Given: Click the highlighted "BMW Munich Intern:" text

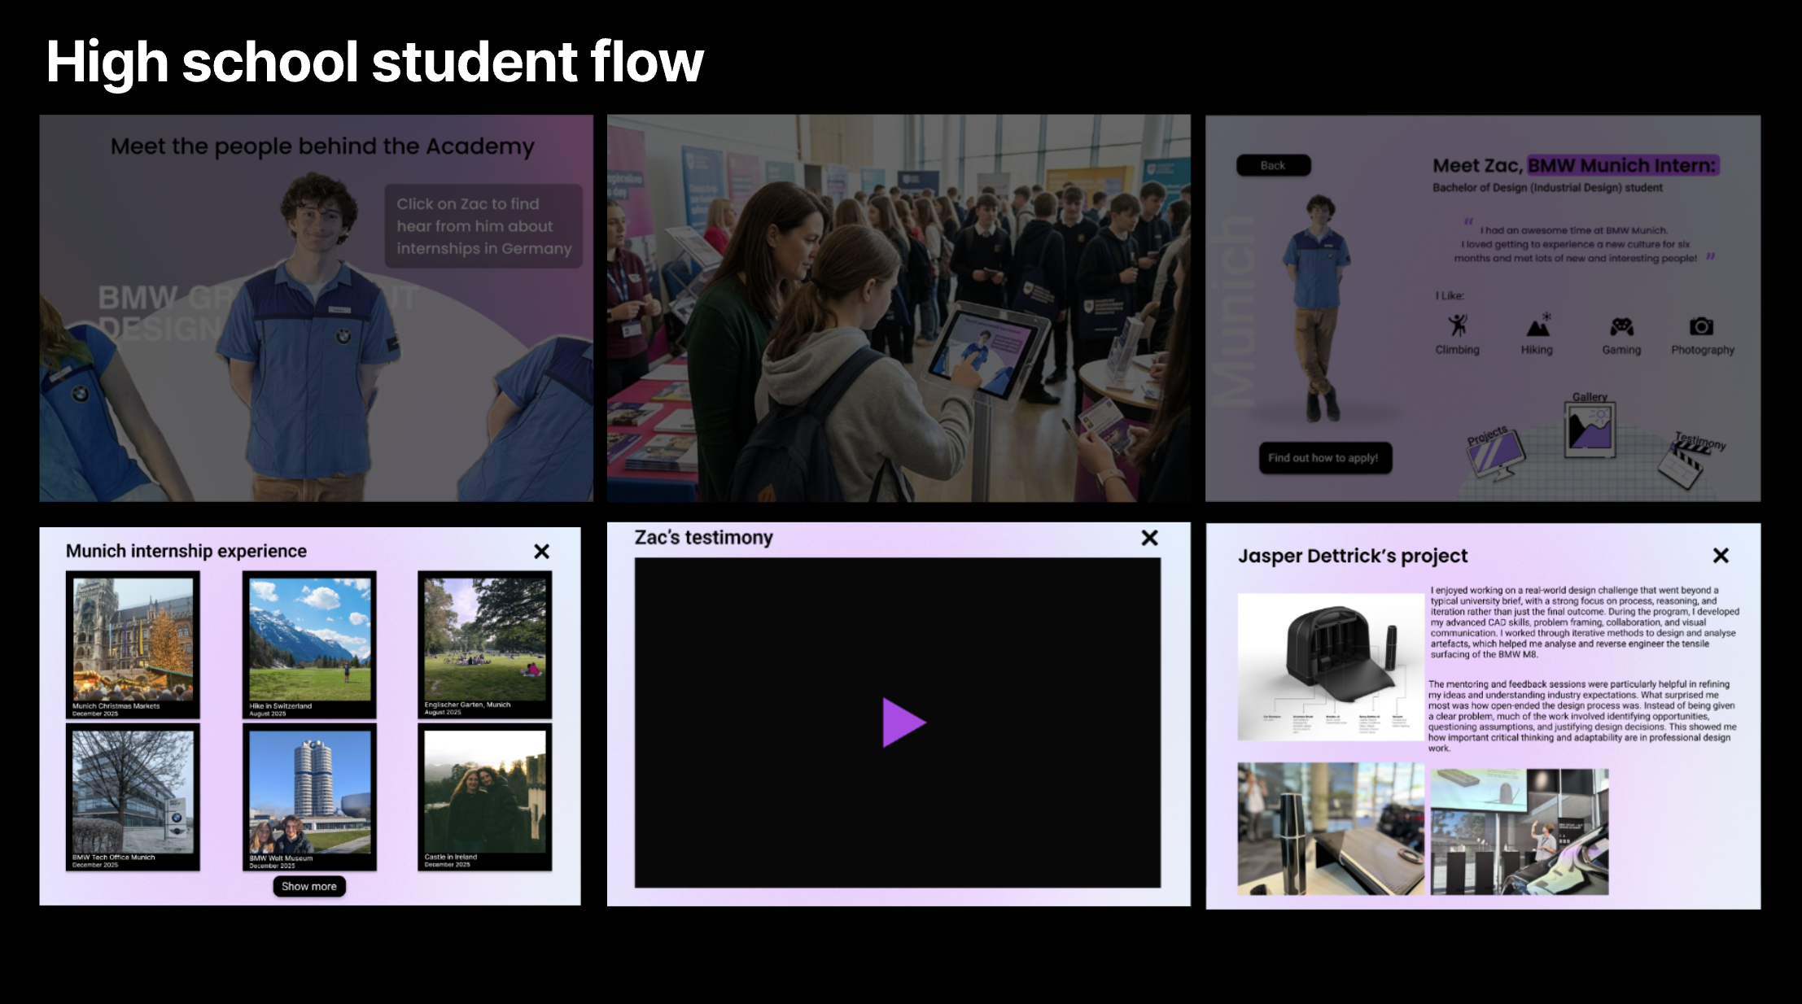Looking at the screenshot, I should pyautogui.click(x=1623, y=165).
